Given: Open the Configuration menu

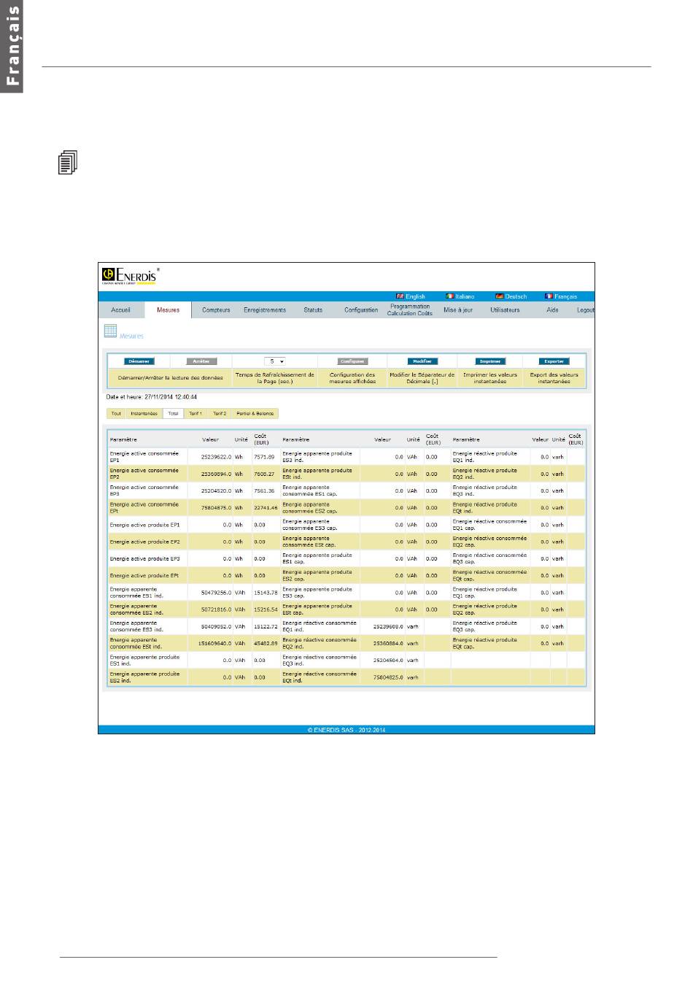Looking at the screenshot, I should pyautogui.click(x=361, y=310).
